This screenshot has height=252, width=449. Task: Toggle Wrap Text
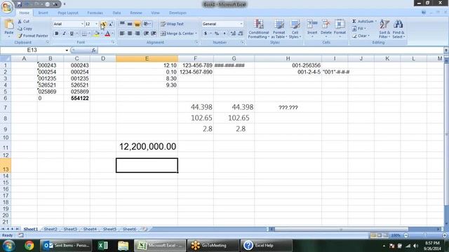(172, 24)
